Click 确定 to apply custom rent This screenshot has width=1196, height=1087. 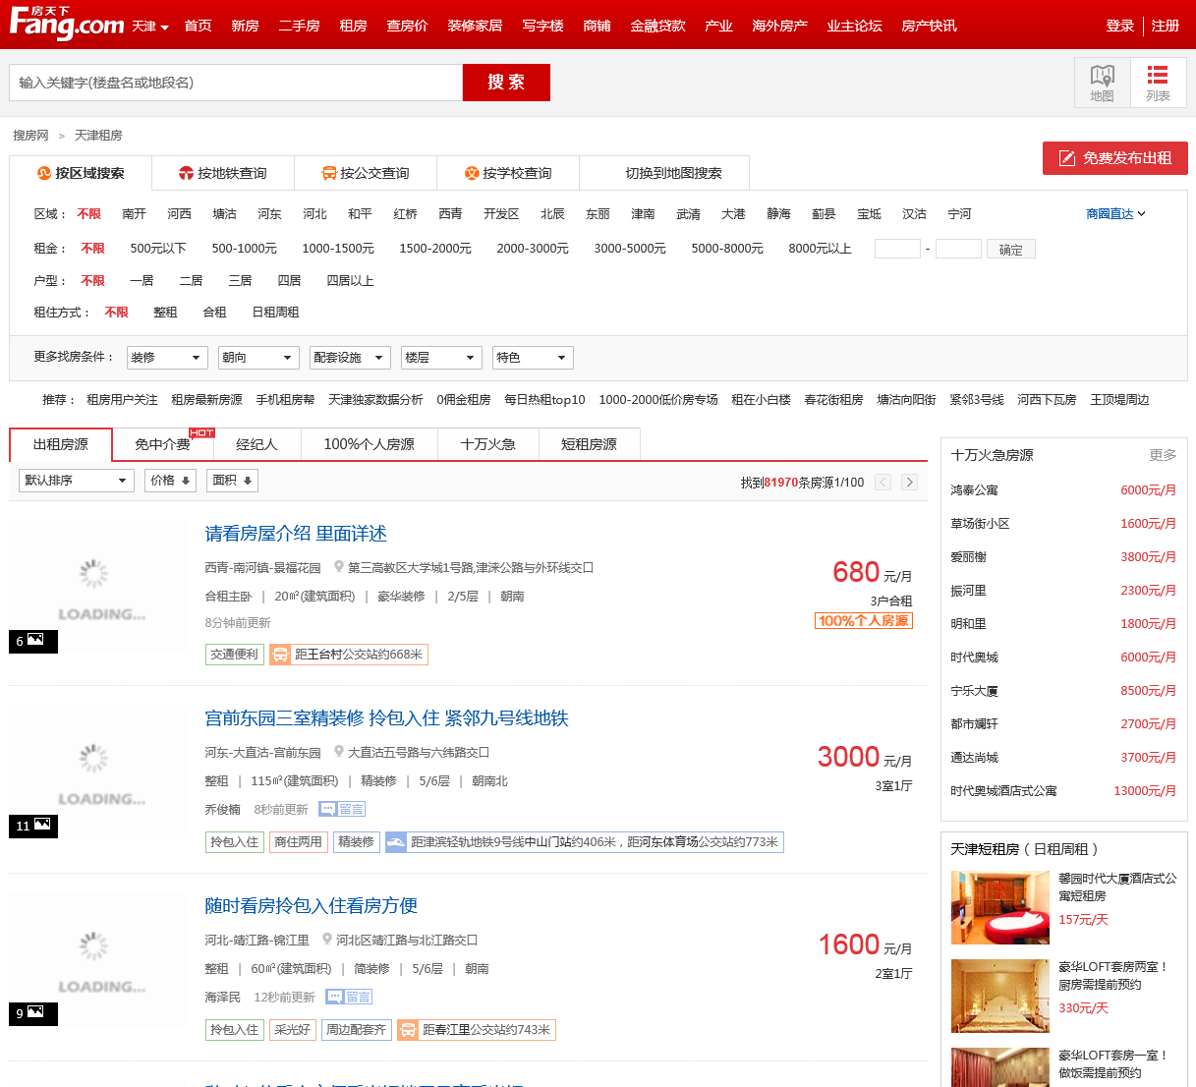click(1011, 250)
